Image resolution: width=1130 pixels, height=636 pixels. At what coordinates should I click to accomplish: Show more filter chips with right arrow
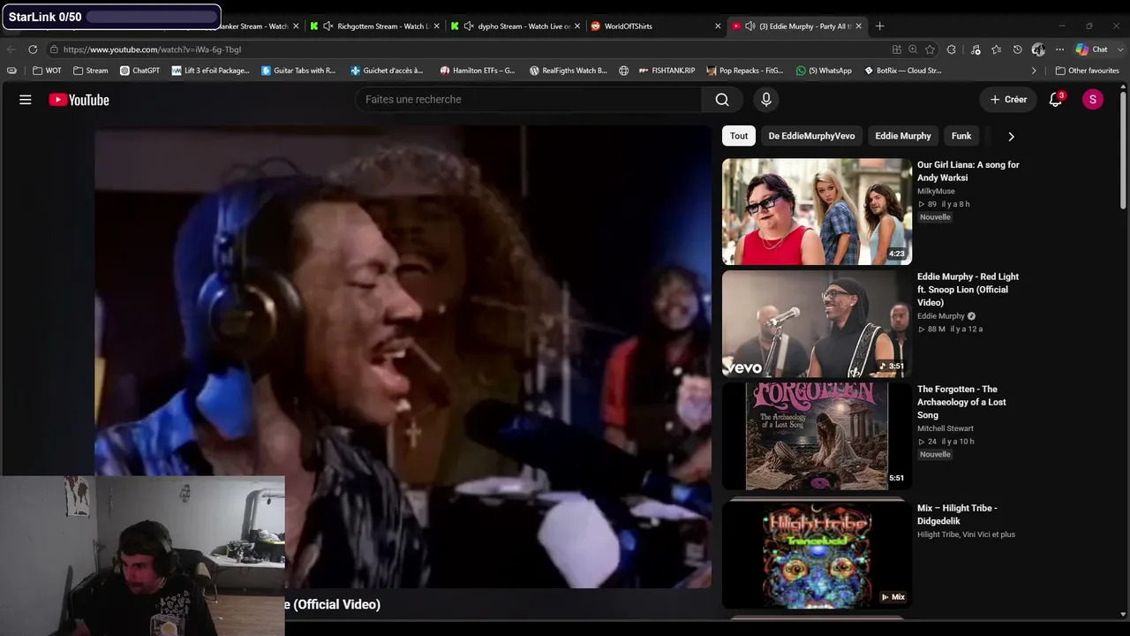click(x=1011, y=136)
